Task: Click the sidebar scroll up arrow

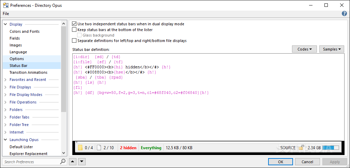Action: coord(63,23)
